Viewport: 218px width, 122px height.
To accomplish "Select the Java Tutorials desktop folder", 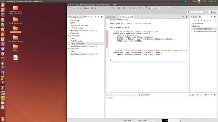I will [15, 30].
